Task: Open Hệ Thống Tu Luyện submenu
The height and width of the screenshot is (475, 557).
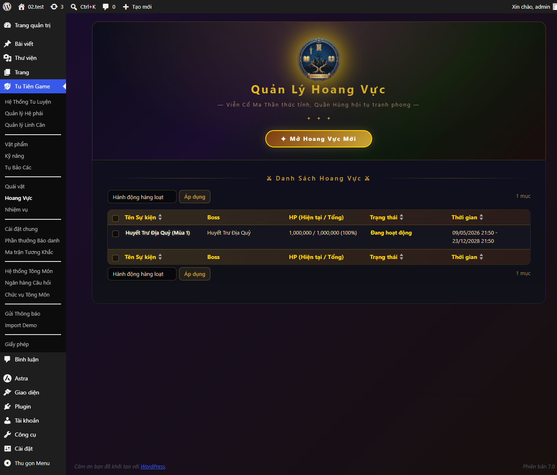Action: (x=28, y=102)
